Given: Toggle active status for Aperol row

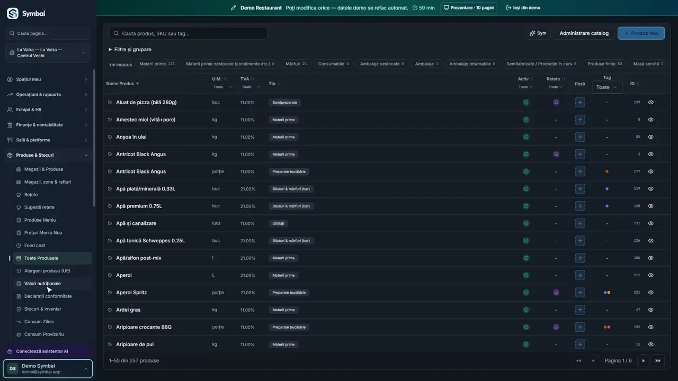Looking at the screenshot, I should (526, 275).
